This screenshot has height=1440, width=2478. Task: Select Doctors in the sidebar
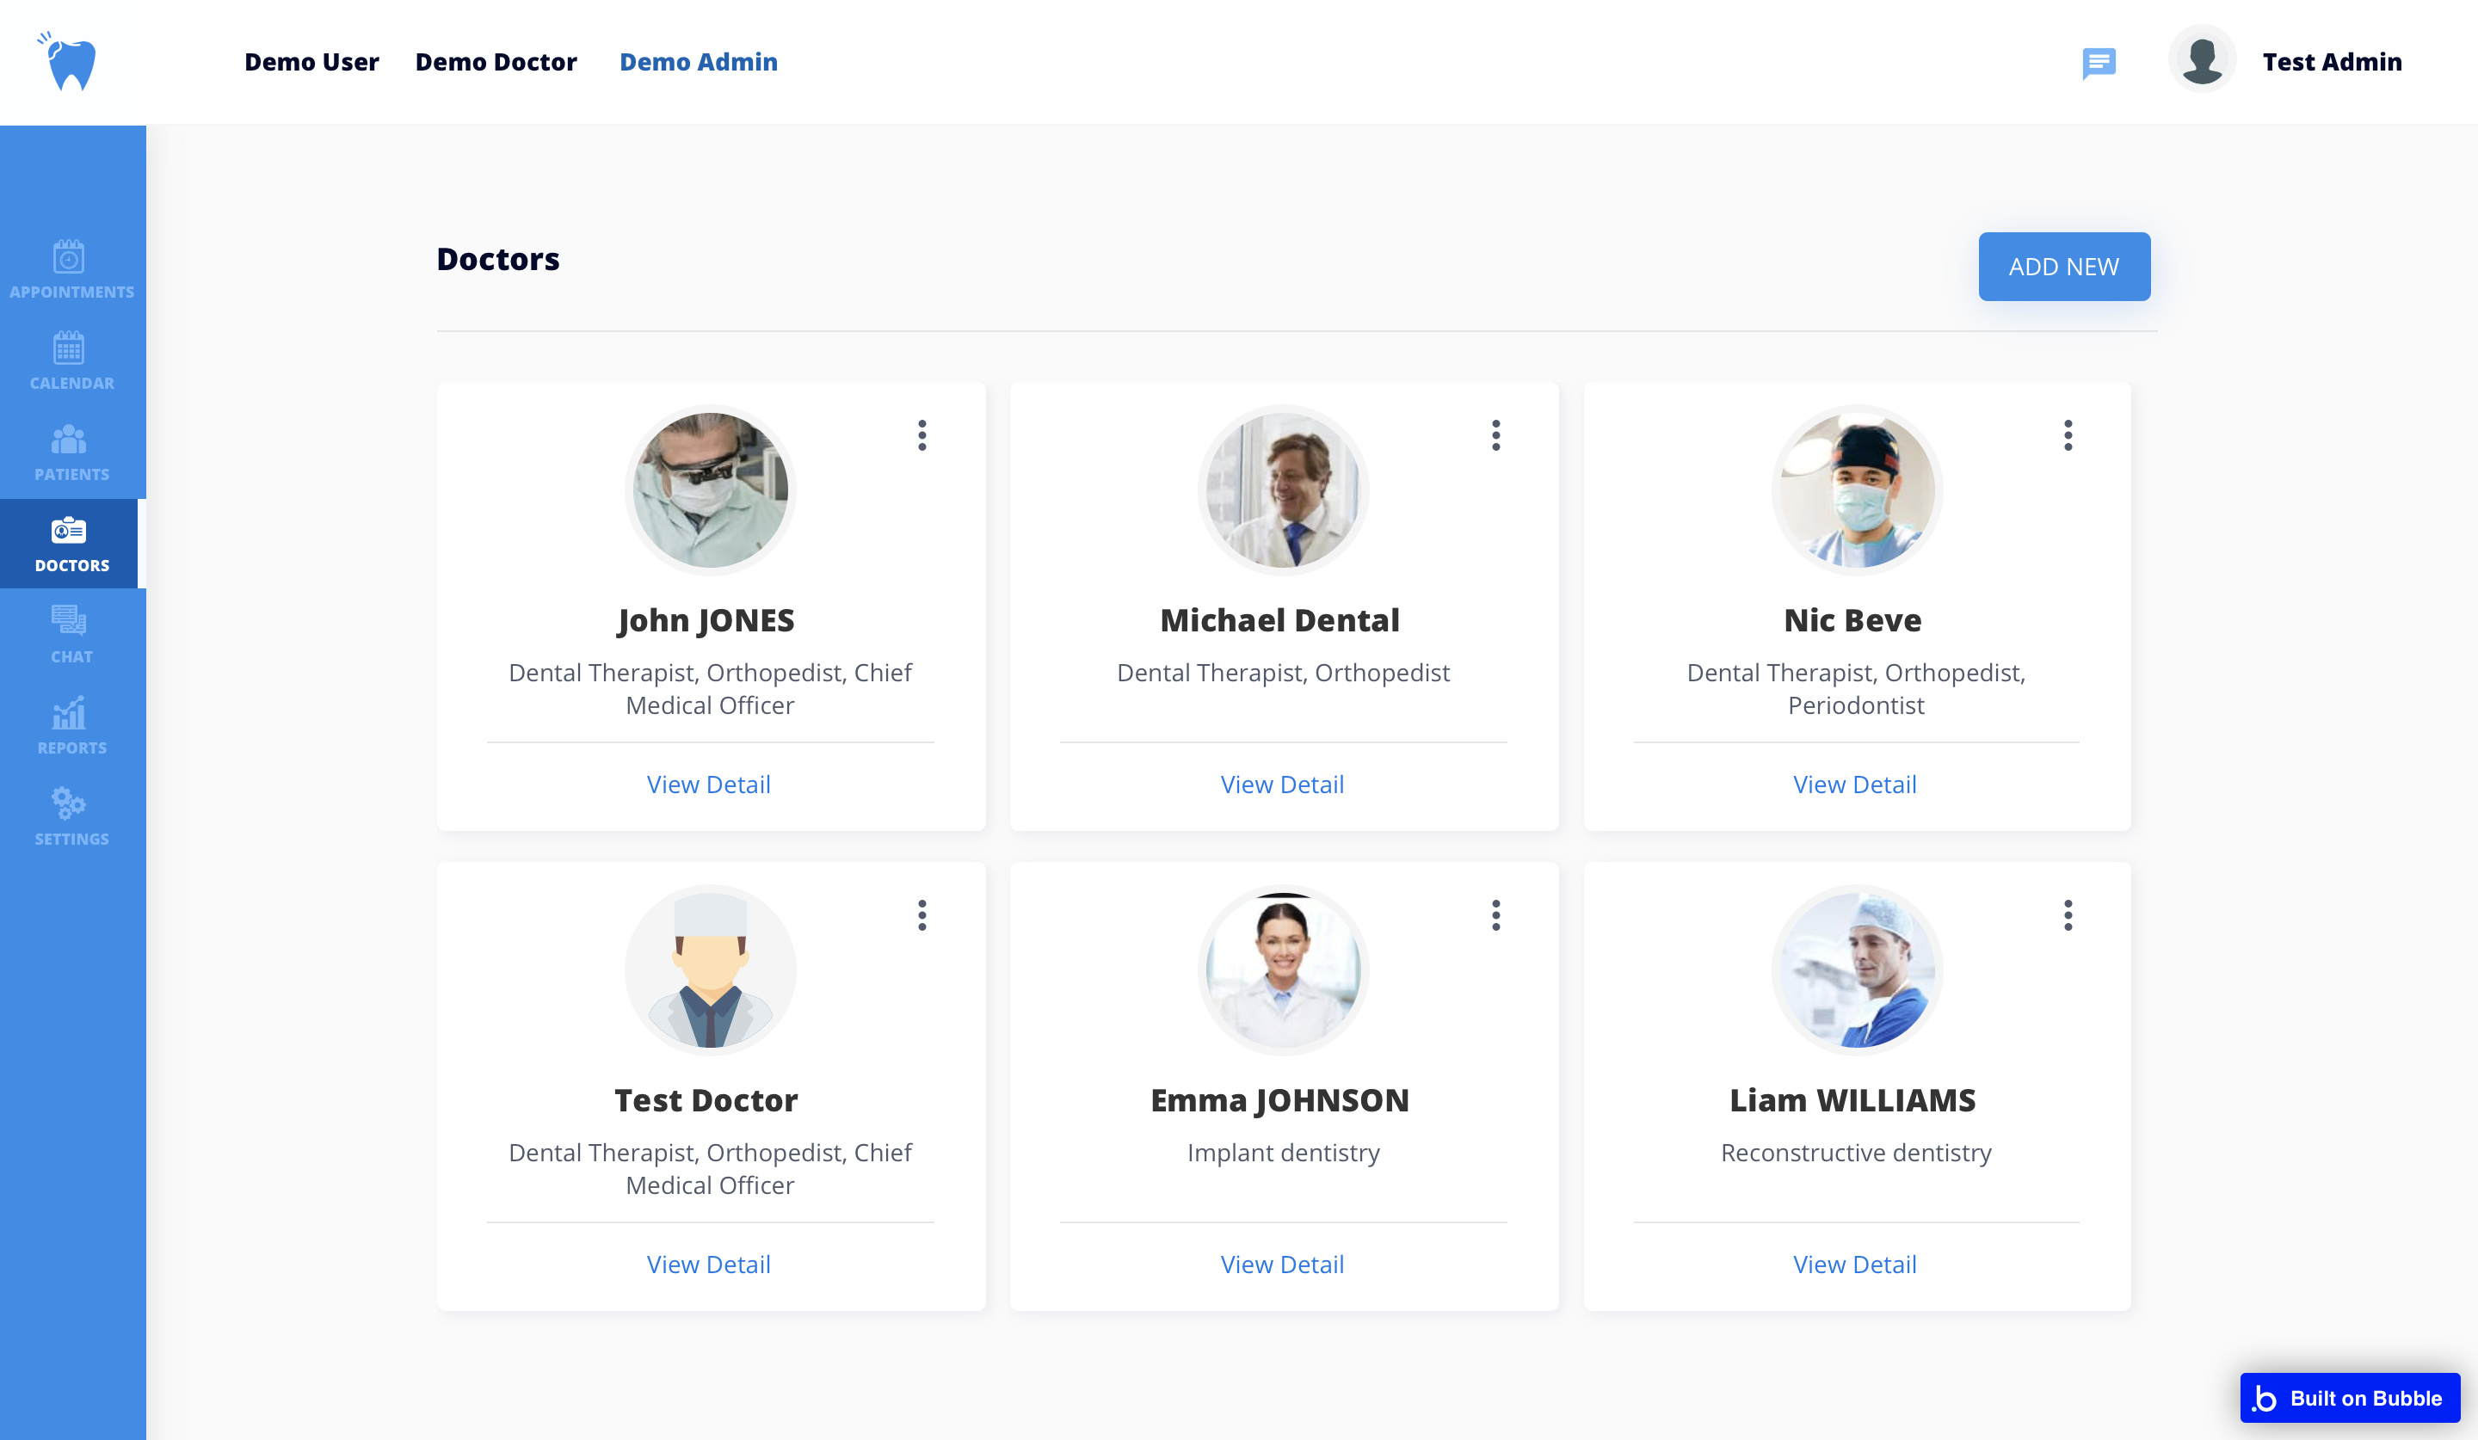tap(71, 544)
